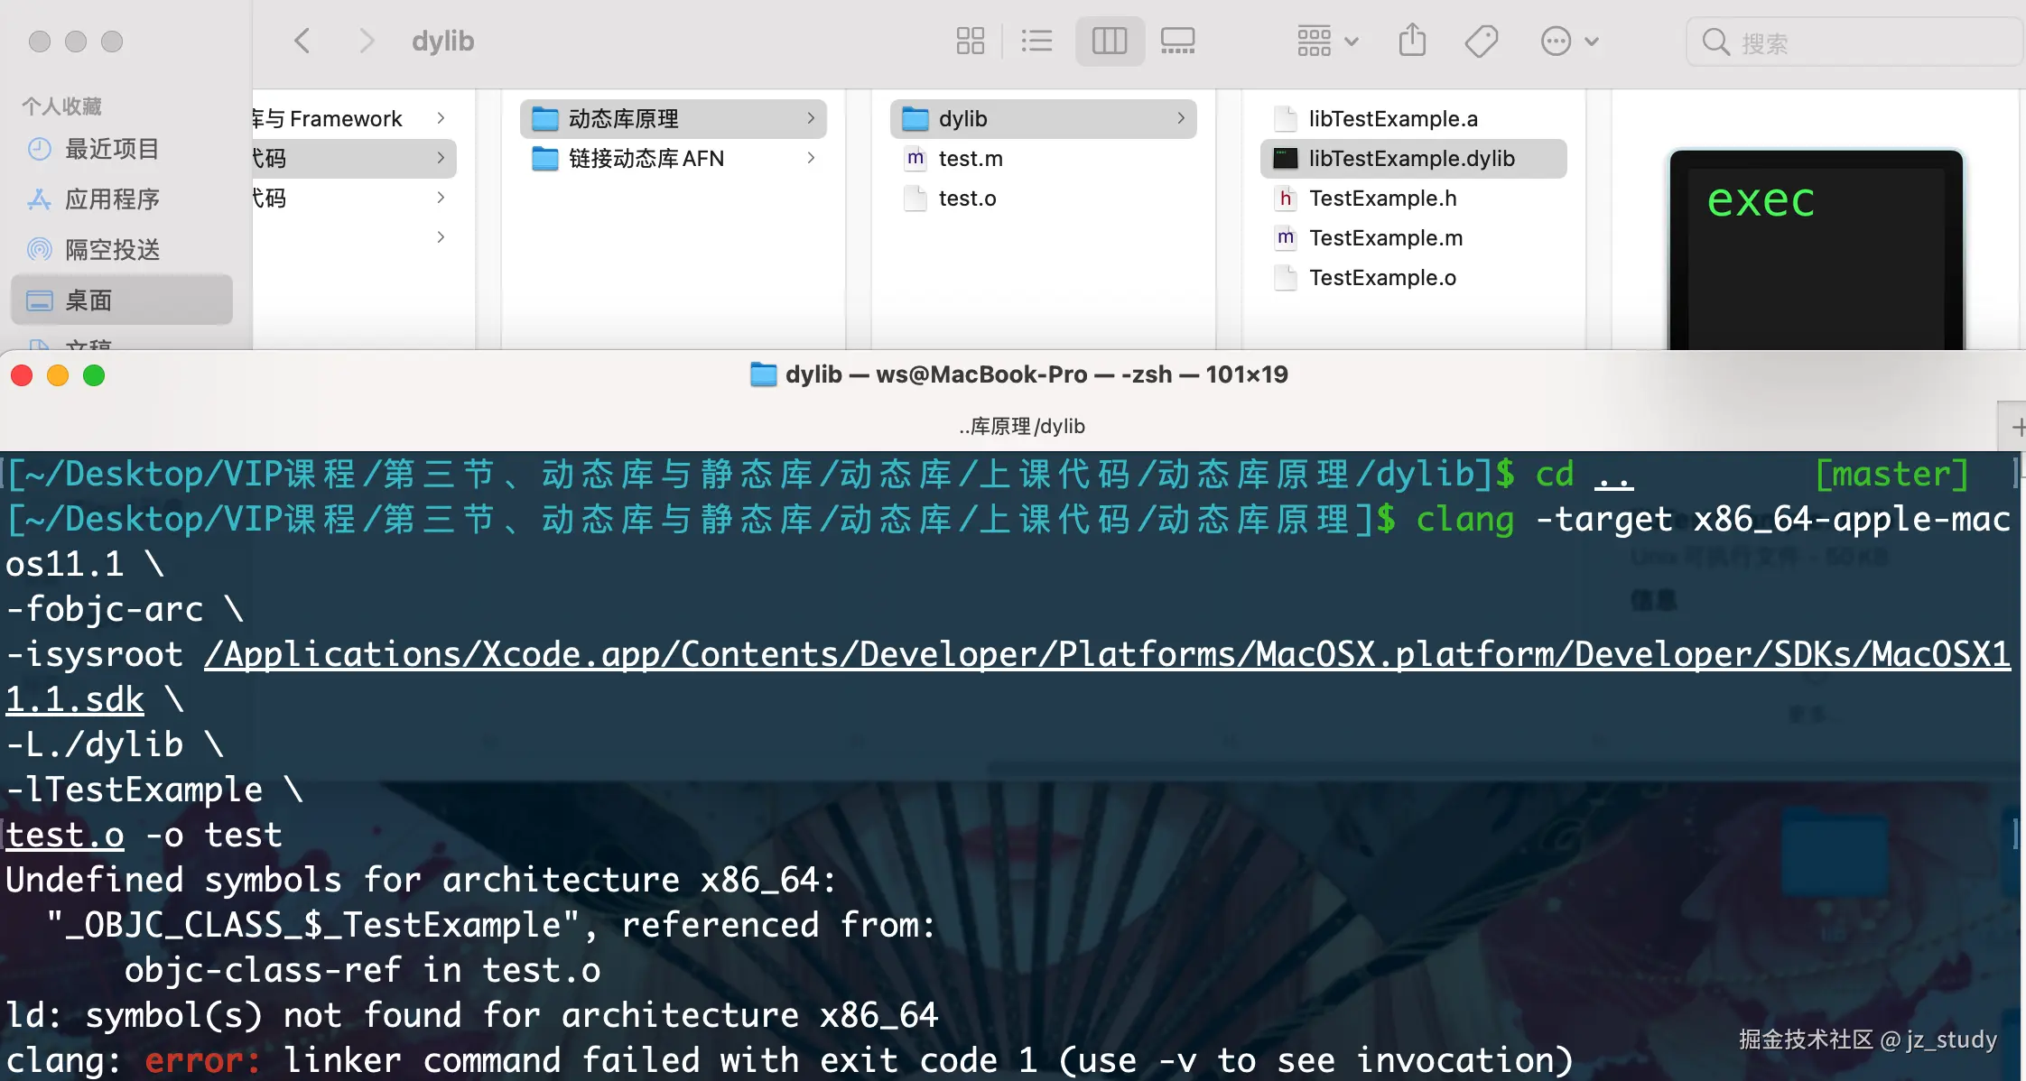The height and width of the screenshot is (1081, 2026).
Task: Go back with the left chevron
Action: pyautogui.click(x=302, y=41)
